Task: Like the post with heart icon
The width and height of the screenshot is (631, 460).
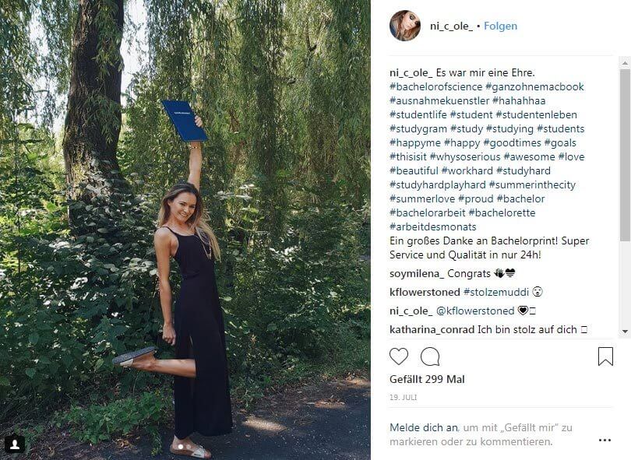Action: (x=399, y=356)
